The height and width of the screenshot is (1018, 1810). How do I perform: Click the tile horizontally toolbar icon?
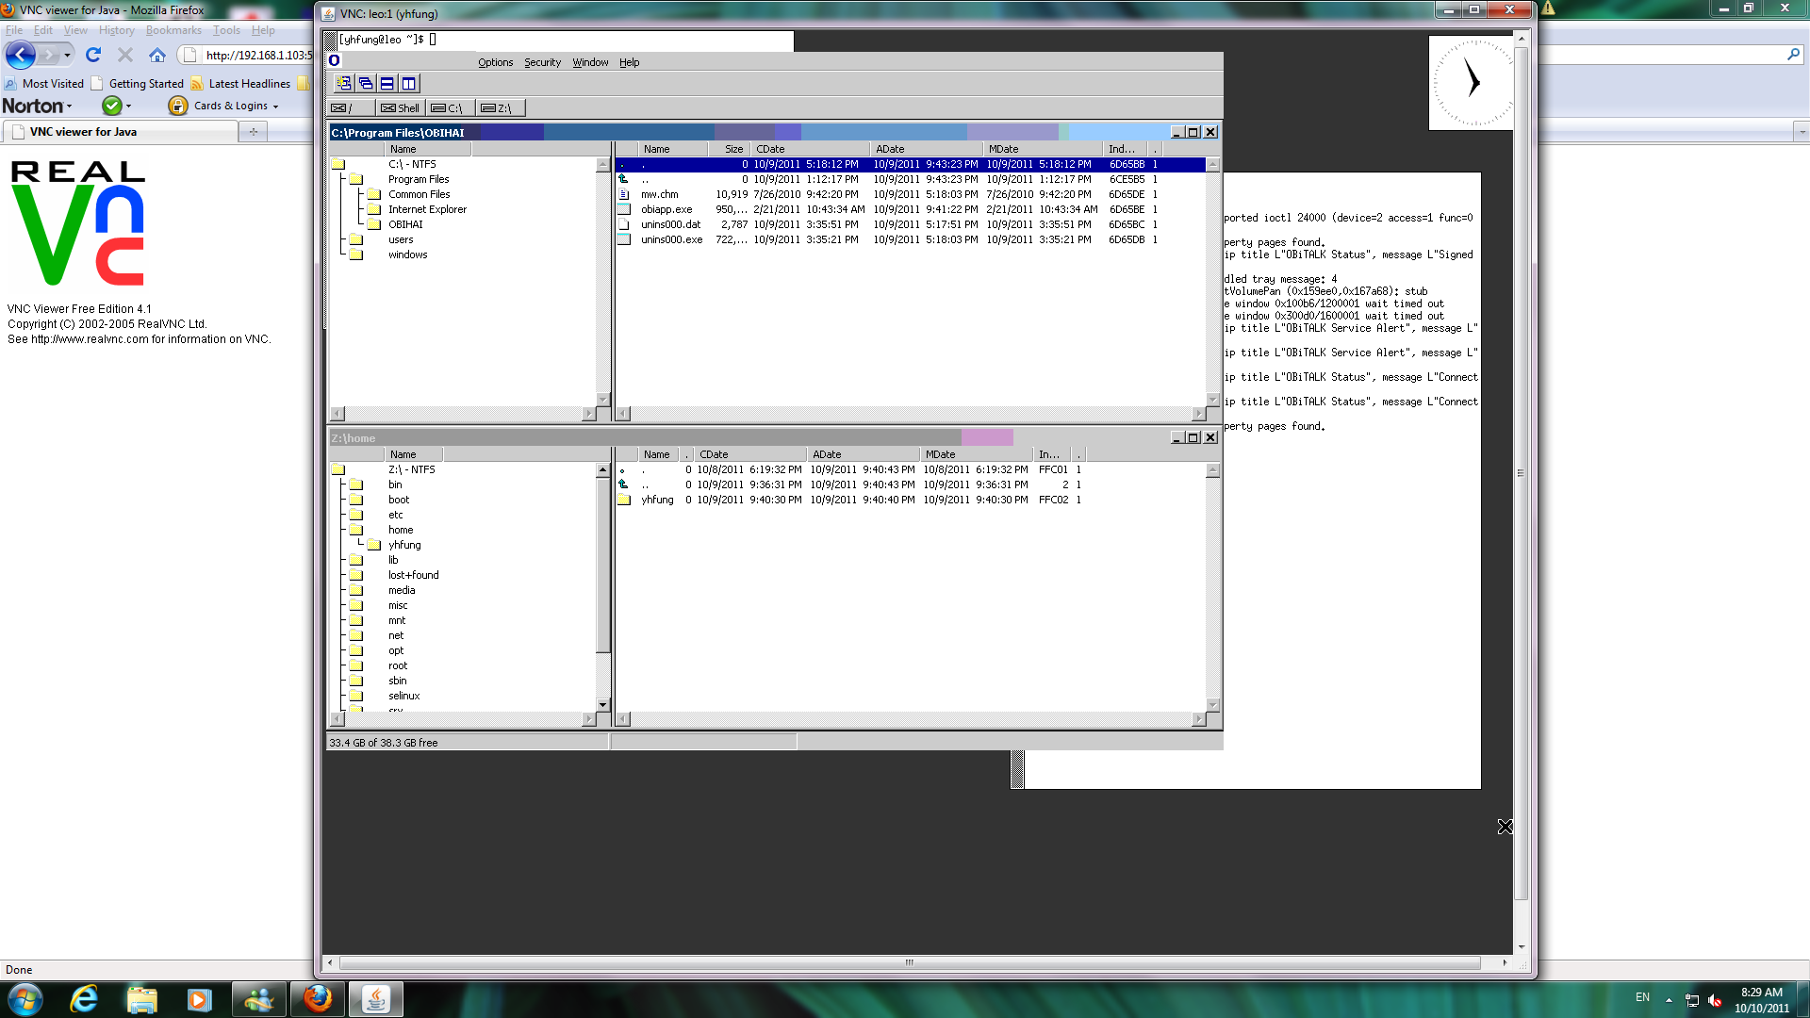coord(387,84)
